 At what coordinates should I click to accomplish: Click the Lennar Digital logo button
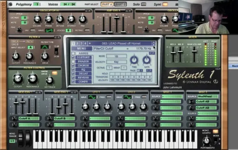[216, 82]
